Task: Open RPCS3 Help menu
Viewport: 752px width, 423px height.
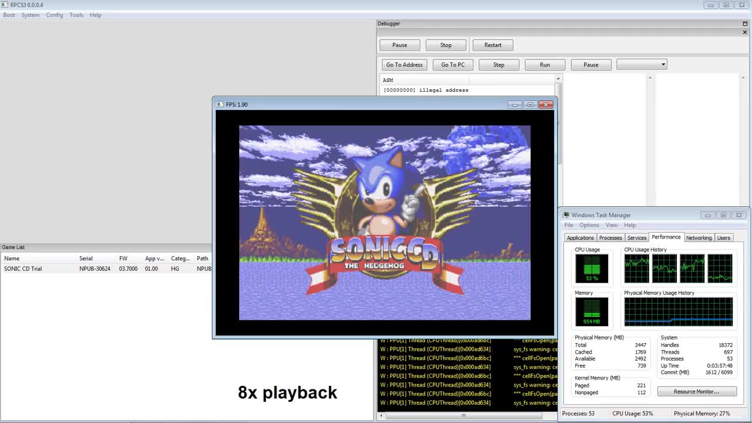Action: pyautogui.click(x=95, y=15)
